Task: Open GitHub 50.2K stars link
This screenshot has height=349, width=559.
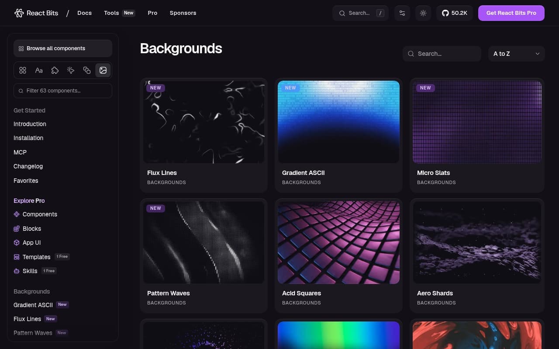Action: (455, 13)
